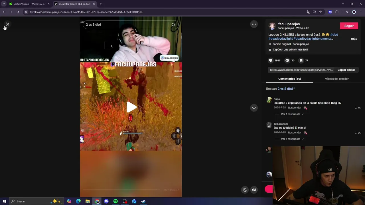Toggle auto-scroll icon next to volume
Image resolution: width=365 pixels, height=205 pixels.
click(x=245, y=190)
